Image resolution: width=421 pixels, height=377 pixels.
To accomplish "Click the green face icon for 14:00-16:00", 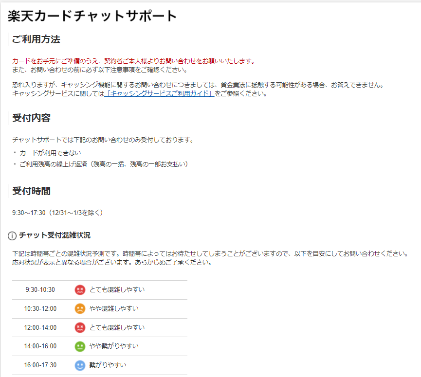I will (80, 346).
